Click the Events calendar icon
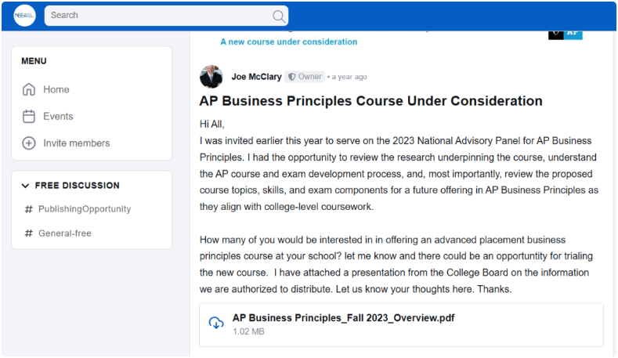618x358 pixels. pyautogui.click(x=29, y=116)
